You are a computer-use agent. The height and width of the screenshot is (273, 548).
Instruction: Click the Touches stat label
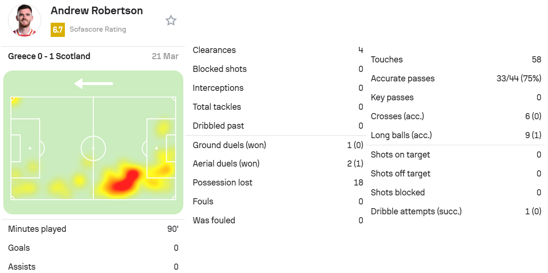click(386, 60)
